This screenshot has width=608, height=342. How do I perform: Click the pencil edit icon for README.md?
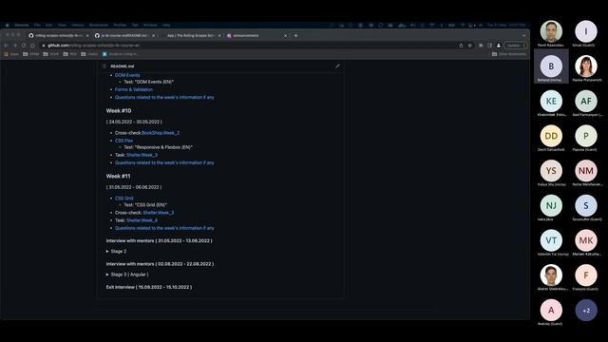[337, 66]
